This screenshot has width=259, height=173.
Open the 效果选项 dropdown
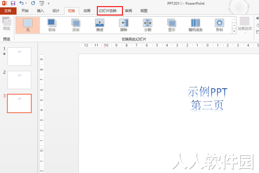(245, 25)
